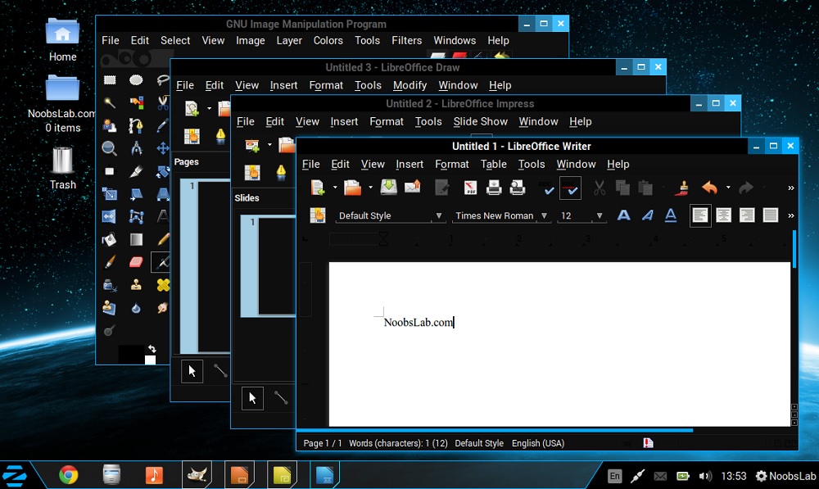Select the Ellipse Select tool in GIMP

(136, 80)
